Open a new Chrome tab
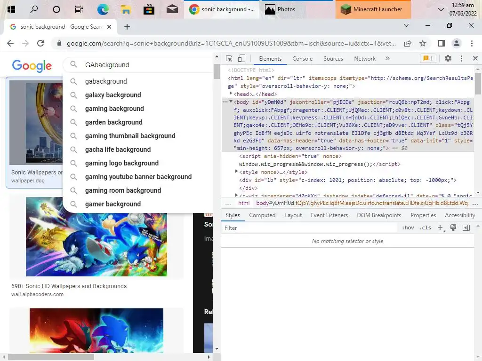Screen dimensions: 482x361 pos(127,27)
